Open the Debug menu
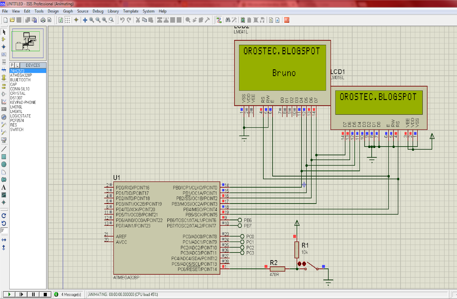Image resolution: width=457 pixels, height=299 pixels. pyautogui.click(x=98, y=11)
